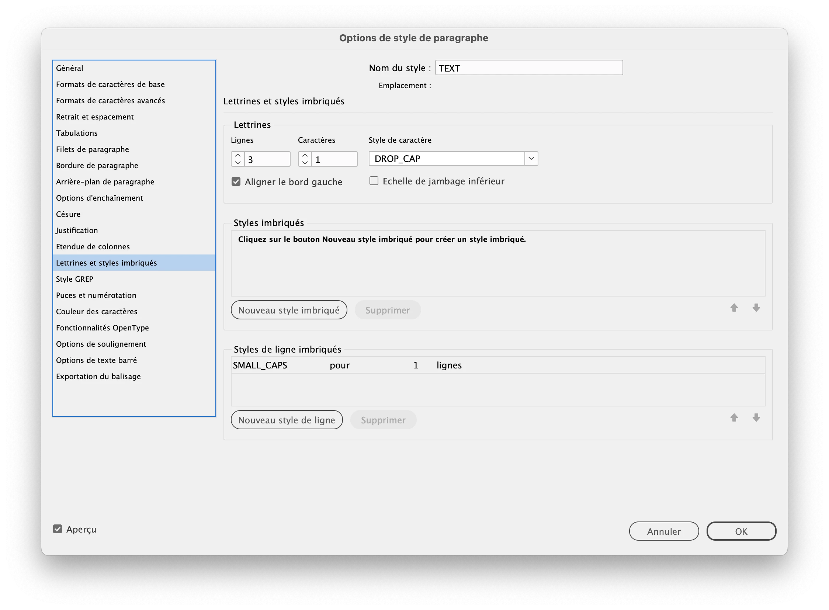Open the Général category

[x=134, y=68]
